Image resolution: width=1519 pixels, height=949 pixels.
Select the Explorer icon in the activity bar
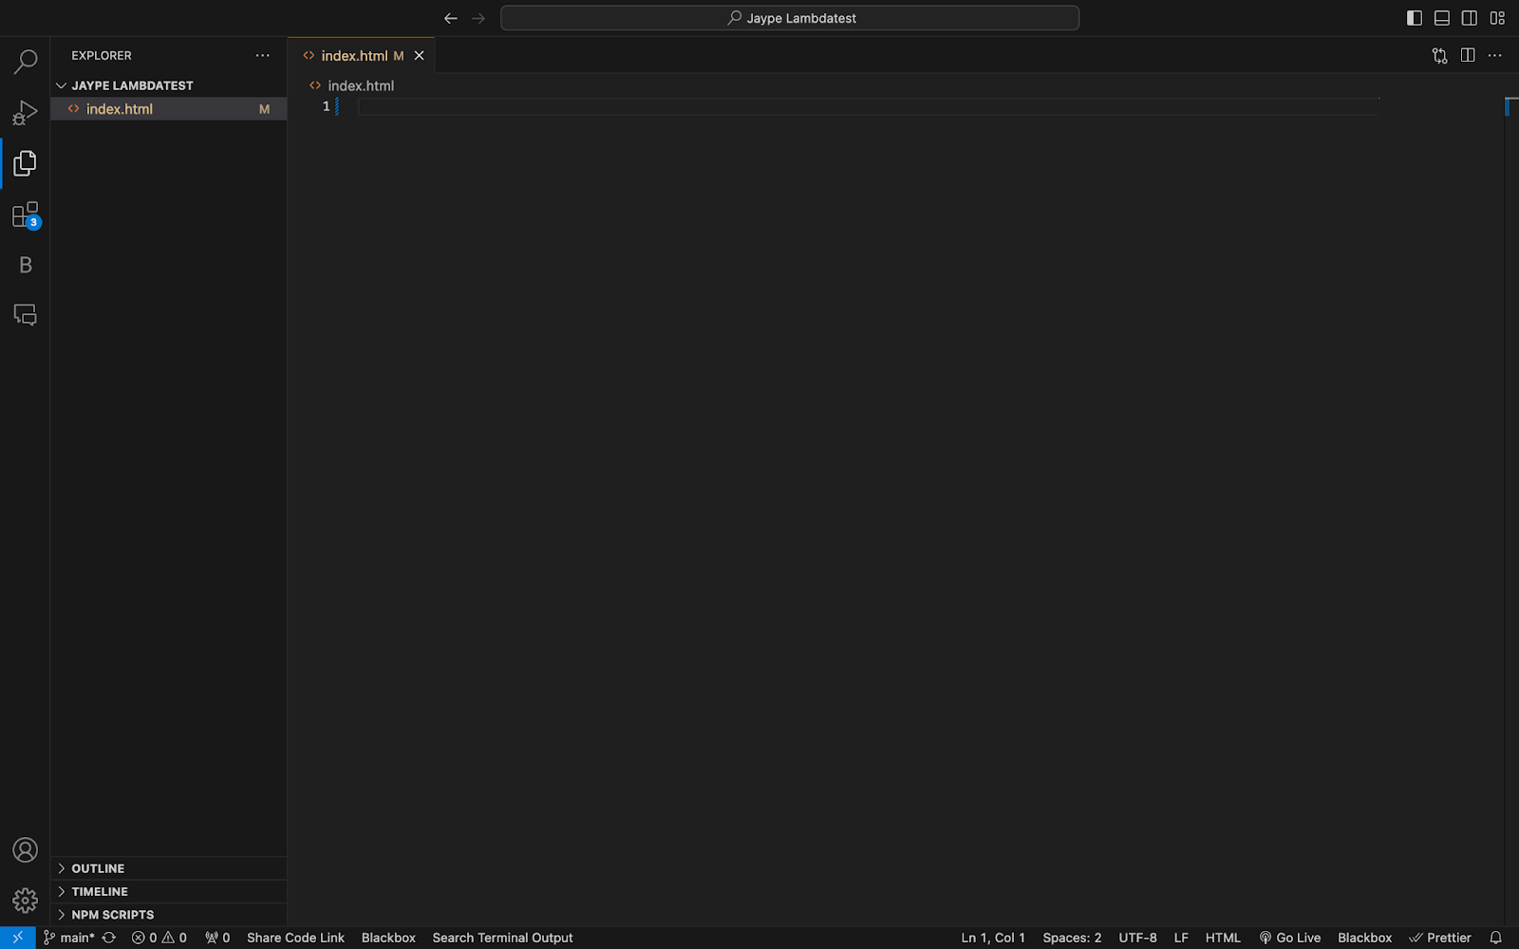pos(25,162)
